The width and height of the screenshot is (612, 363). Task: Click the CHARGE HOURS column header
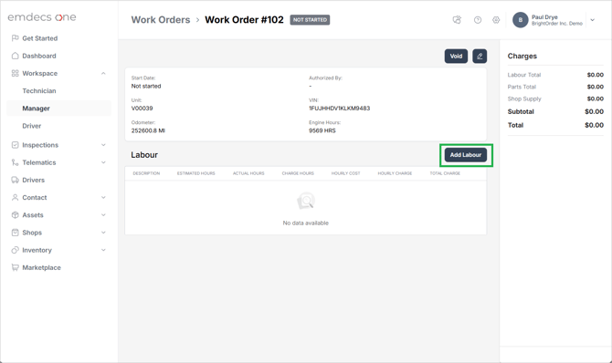click(x=298, y=173)
